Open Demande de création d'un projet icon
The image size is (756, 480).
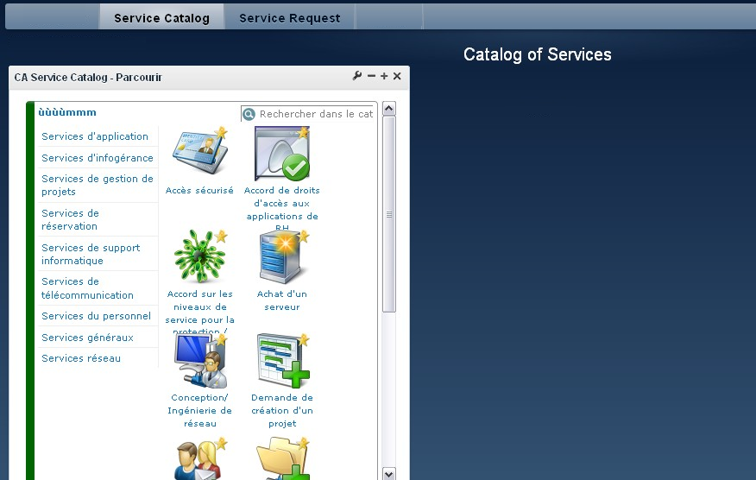(x=283, y=360)
